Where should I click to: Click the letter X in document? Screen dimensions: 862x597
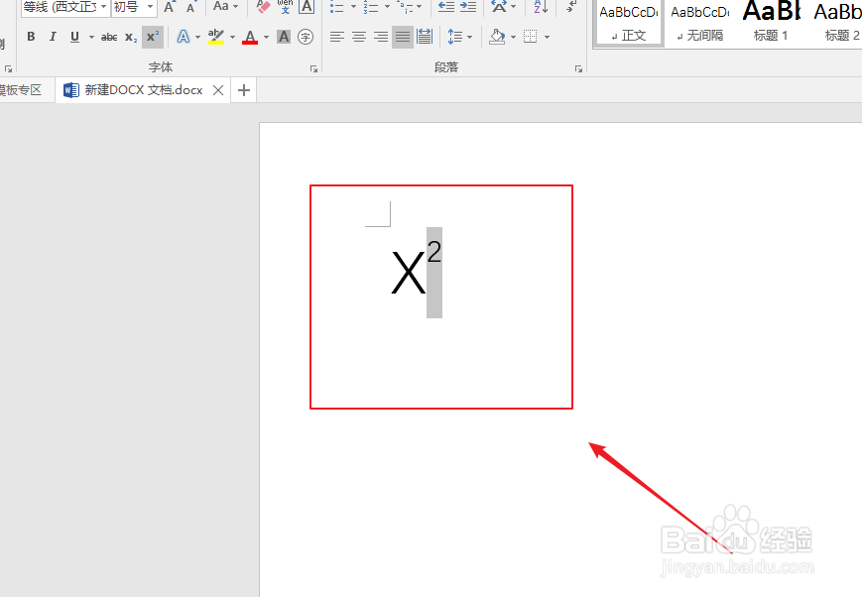point(409,273)
